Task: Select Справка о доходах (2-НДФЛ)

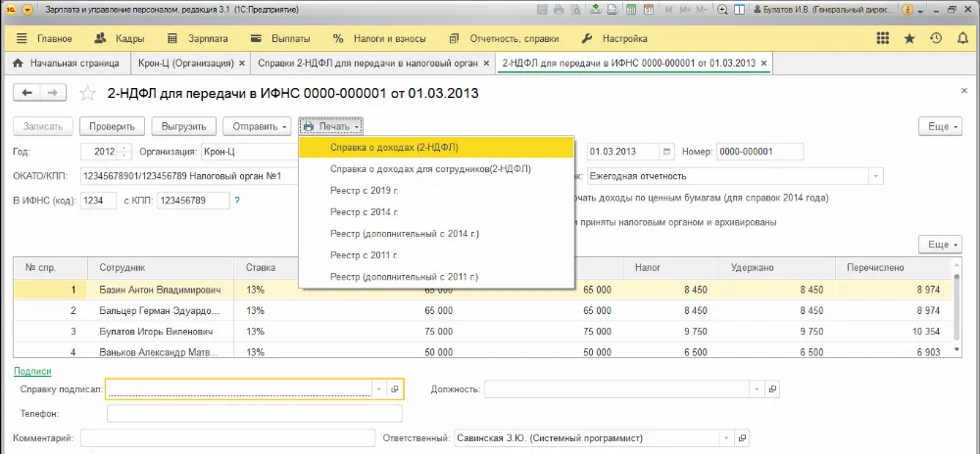Action: tap(436, 148)
